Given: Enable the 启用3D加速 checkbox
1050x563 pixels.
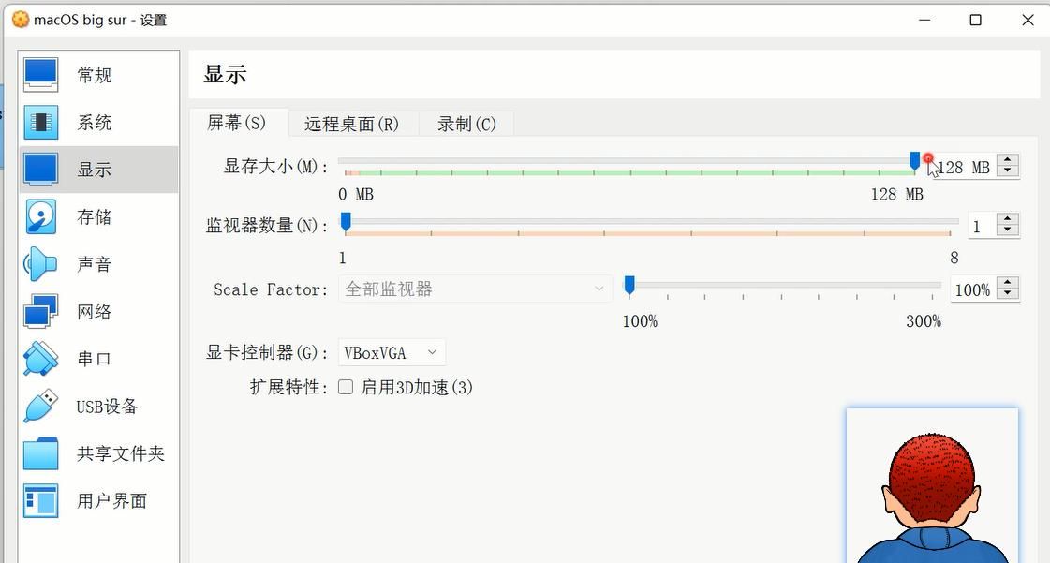Looking at the screenshot, I should coord(346,387).
